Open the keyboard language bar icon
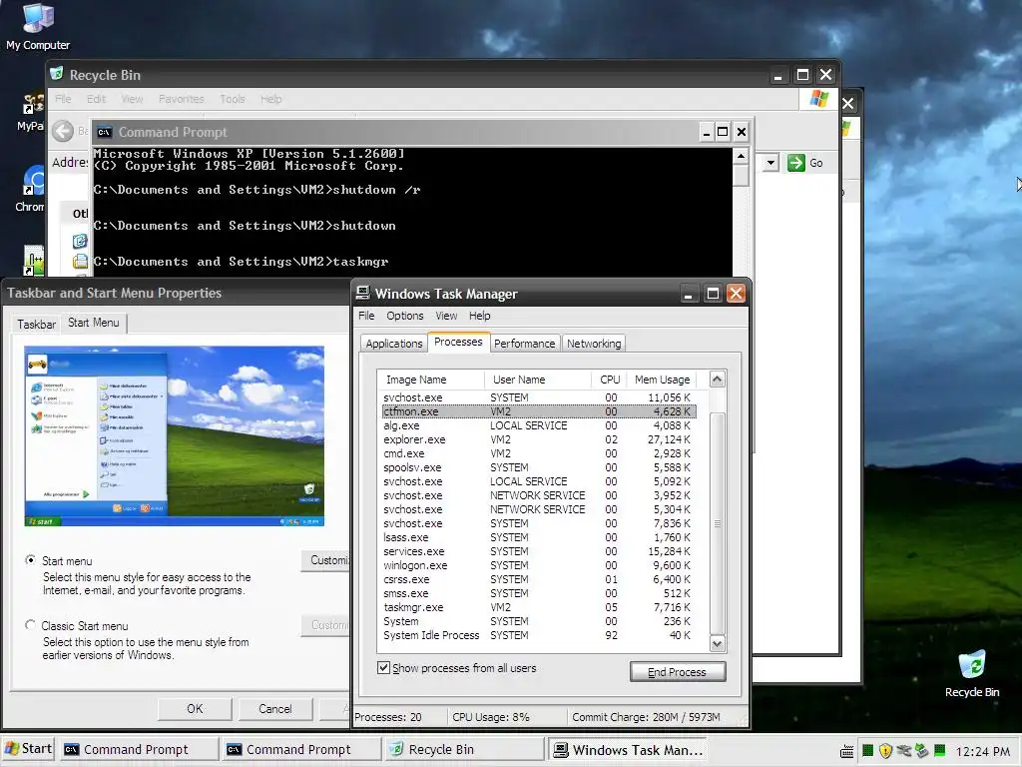 pyautogui.click(x=846, y=751)
